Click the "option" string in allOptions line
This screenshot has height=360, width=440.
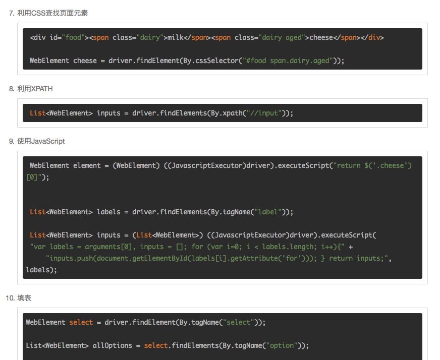pyautogui.click(x=282, y=345)
